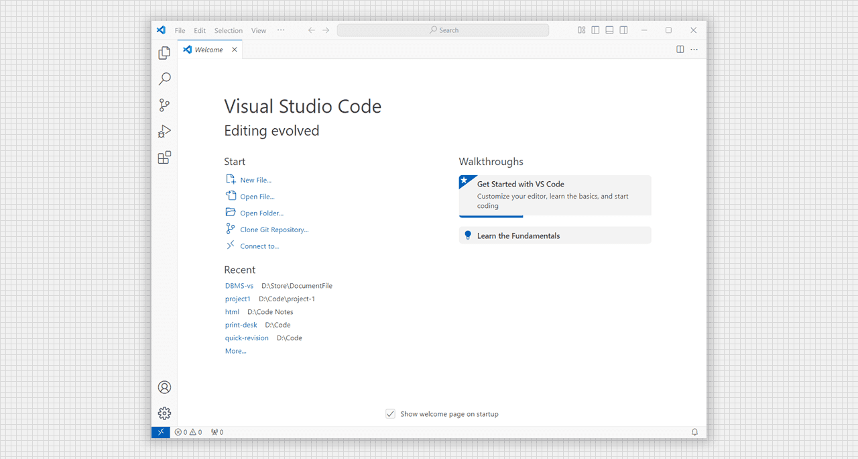Toggle the primary side bar icon
The width and height of the screenshot is (858, 459).
click(595, 30)
